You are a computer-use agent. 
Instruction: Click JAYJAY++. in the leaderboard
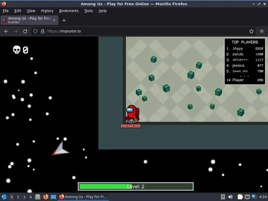[240, 60]
